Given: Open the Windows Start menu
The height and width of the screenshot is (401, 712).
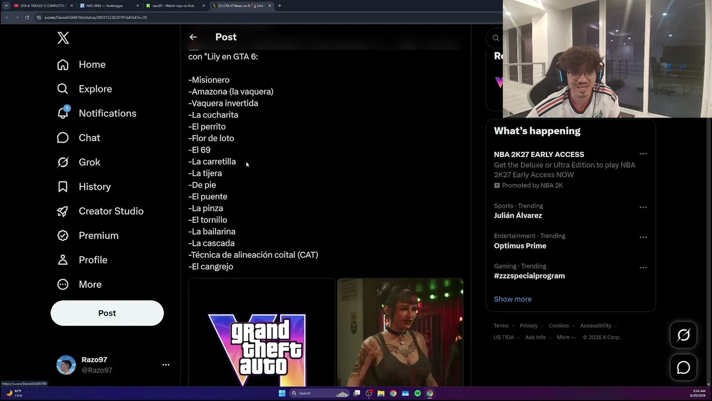Looking at the screenshot, I should pos(282,393).
